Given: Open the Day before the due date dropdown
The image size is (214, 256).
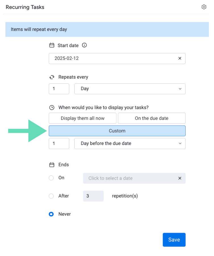Looking at the screenshot, I should point(130,144).
